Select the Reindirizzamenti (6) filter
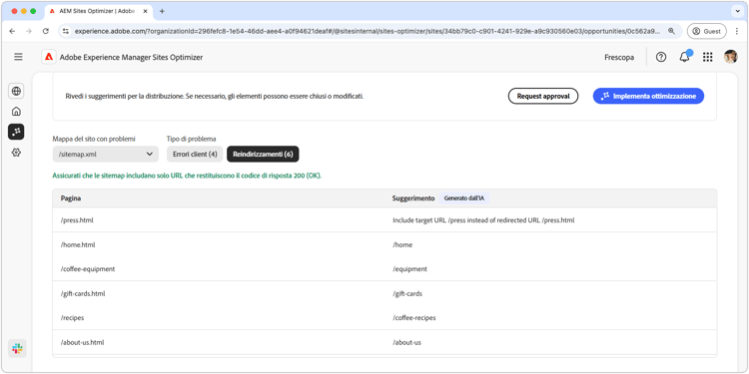 click(264, 154)
